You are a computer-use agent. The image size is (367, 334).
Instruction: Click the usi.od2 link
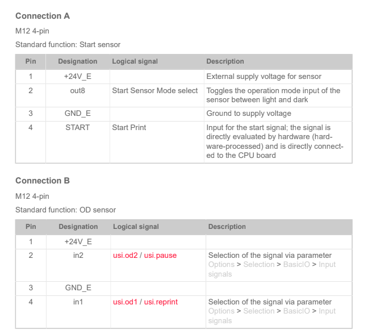126,256
